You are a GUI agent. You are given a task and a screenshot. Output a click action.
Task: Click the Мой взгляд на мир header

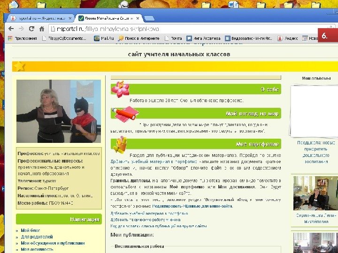(x=196, y=113)
